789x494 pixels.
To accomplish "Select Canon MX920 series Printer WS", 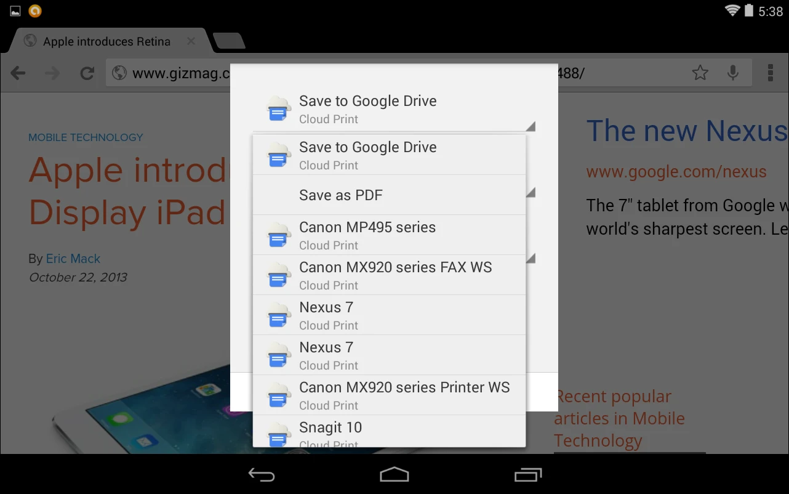I will pos(389,395).
